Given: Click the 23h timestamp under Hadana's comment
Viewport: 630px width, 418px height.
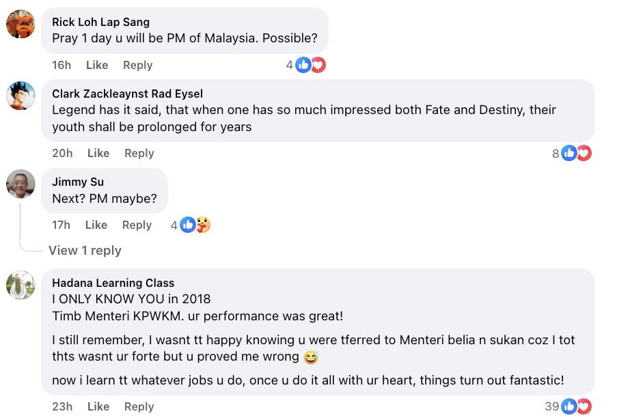Looking at the screenshot, I should pyautogui.click(x=61, y=406).
